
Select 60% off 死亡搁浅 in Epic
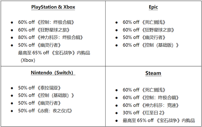click(x=144, y=22)
